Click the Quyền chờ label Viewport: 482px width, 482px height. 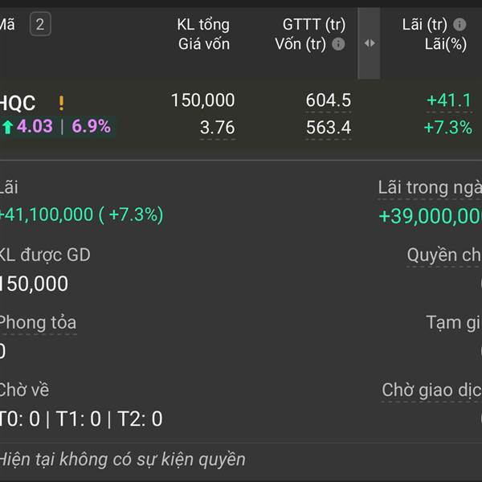click(x=443, y=255)
